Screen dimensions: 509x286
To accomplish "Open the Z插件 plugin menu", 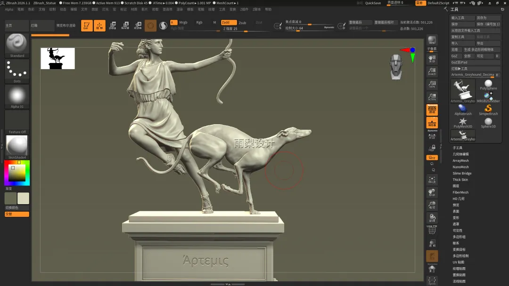I will coord(244,9).
